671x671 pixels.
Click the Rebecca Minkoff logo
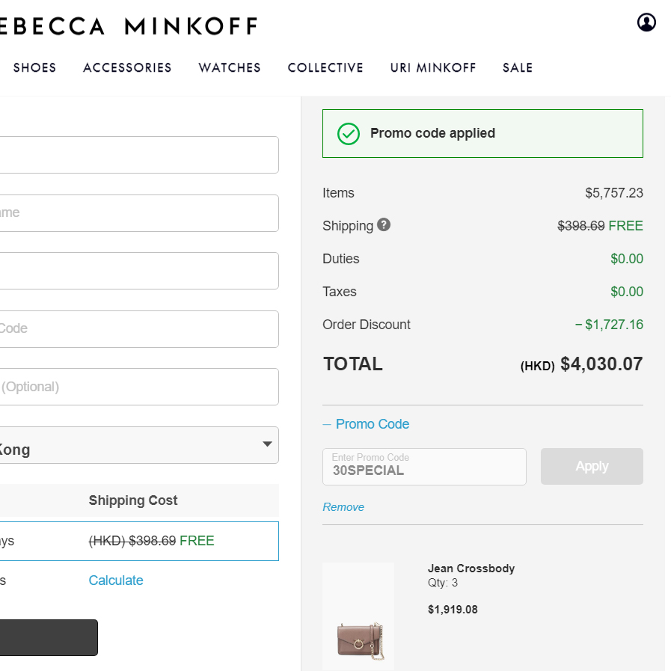coord(127,27)
